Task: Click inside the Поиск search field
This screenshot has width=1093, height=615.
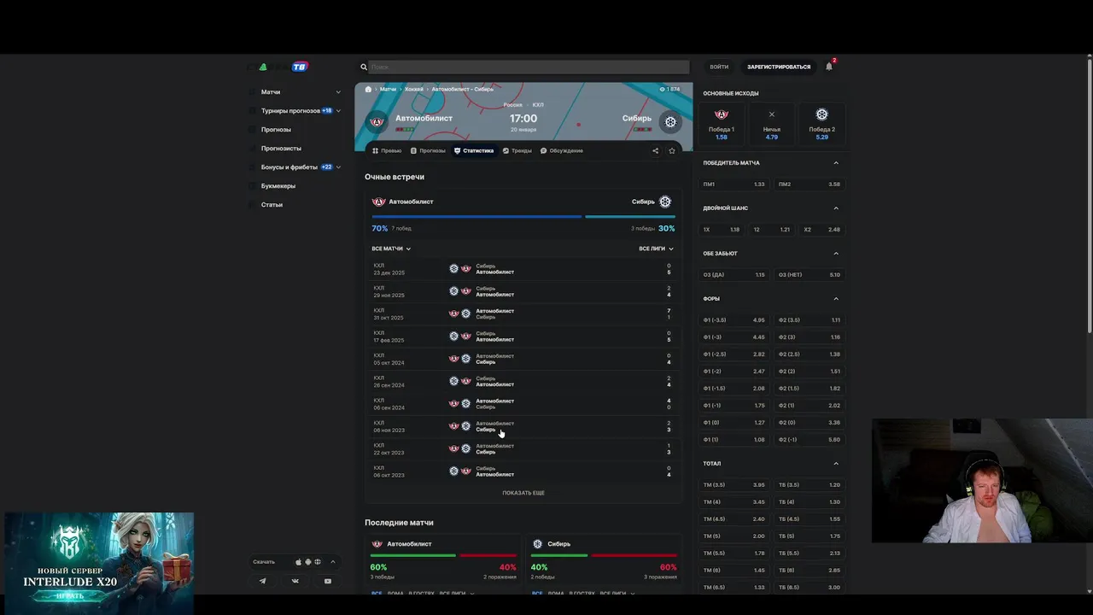Action: pyautogui.click(x=529, y=67)
